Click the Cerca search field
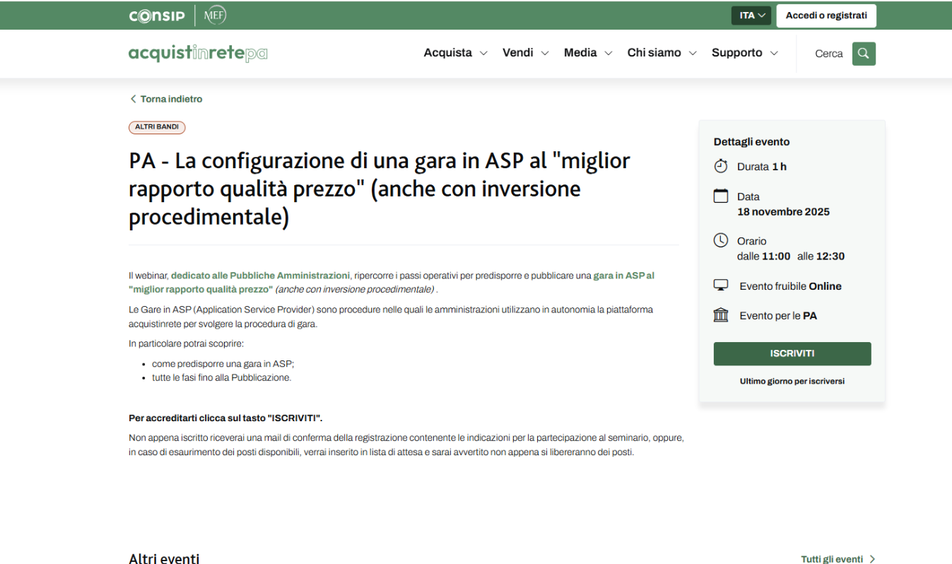952x564 pixels. [x=828, y=54]
